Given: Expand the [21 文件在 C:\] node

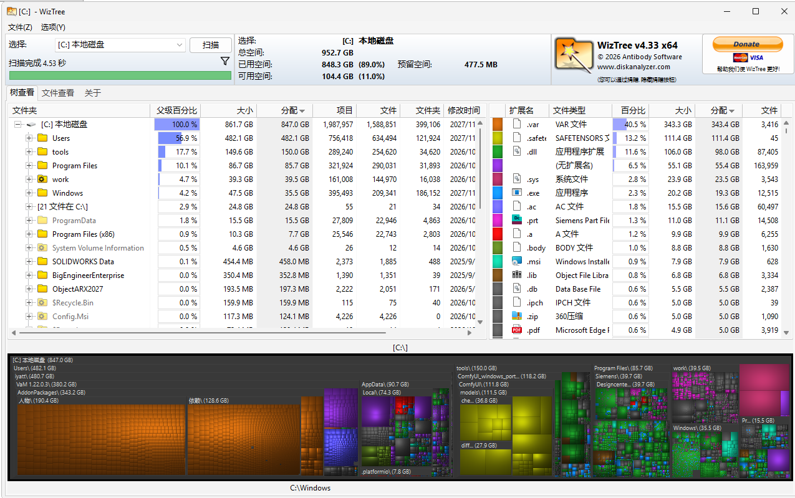Looking at the screenshot, I should 29,206.
